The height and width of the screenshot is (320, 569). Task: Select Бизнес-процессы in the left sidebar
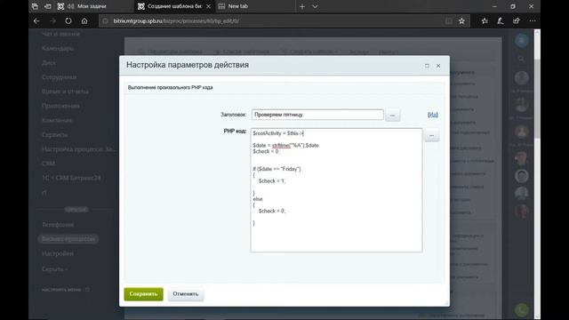tap(68, 239)
